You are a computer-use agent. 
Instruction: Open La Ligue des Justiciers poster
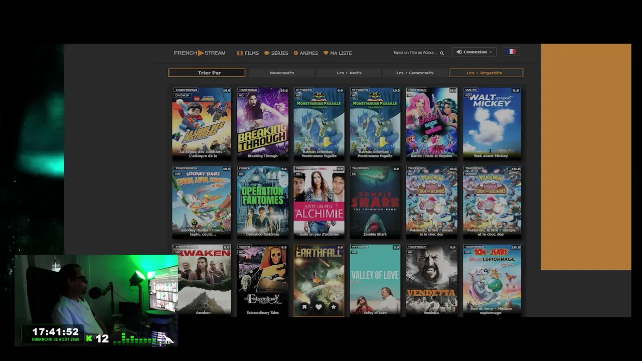click(x=202, y=123)
